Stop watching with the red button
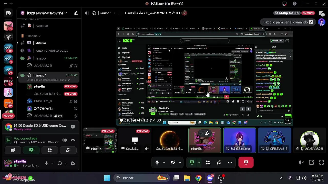The width and height of the screenshot is (328, 184). 246,162
